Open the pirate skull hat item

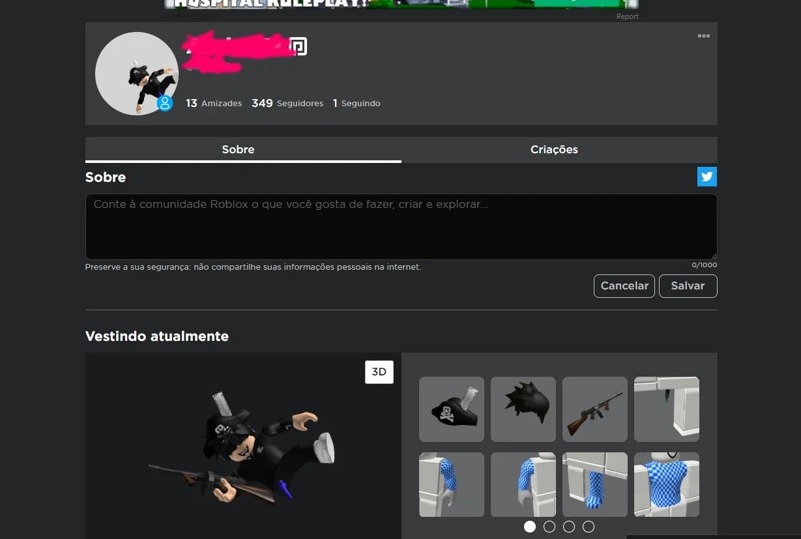(x=452, y=409)
